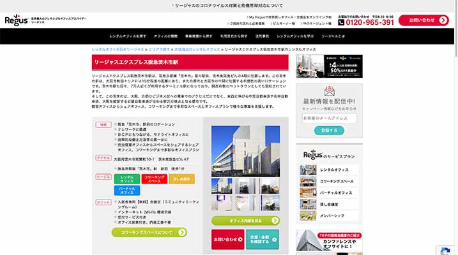The width and height of the screenshot is (458, 255).
Task: Click the メンバーシップ plan thumbnail image
Action: [308, 216]
